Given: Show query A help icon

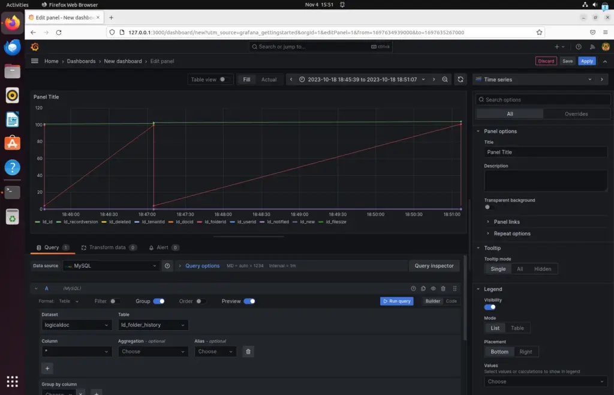Looking at the screenshot, I should click(413, 288).
